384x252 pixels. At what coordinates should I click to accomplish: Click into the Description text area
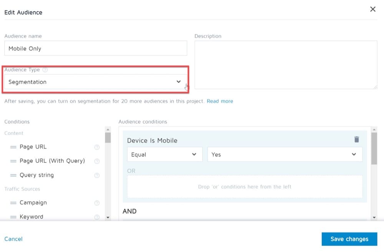click(286, 65)
